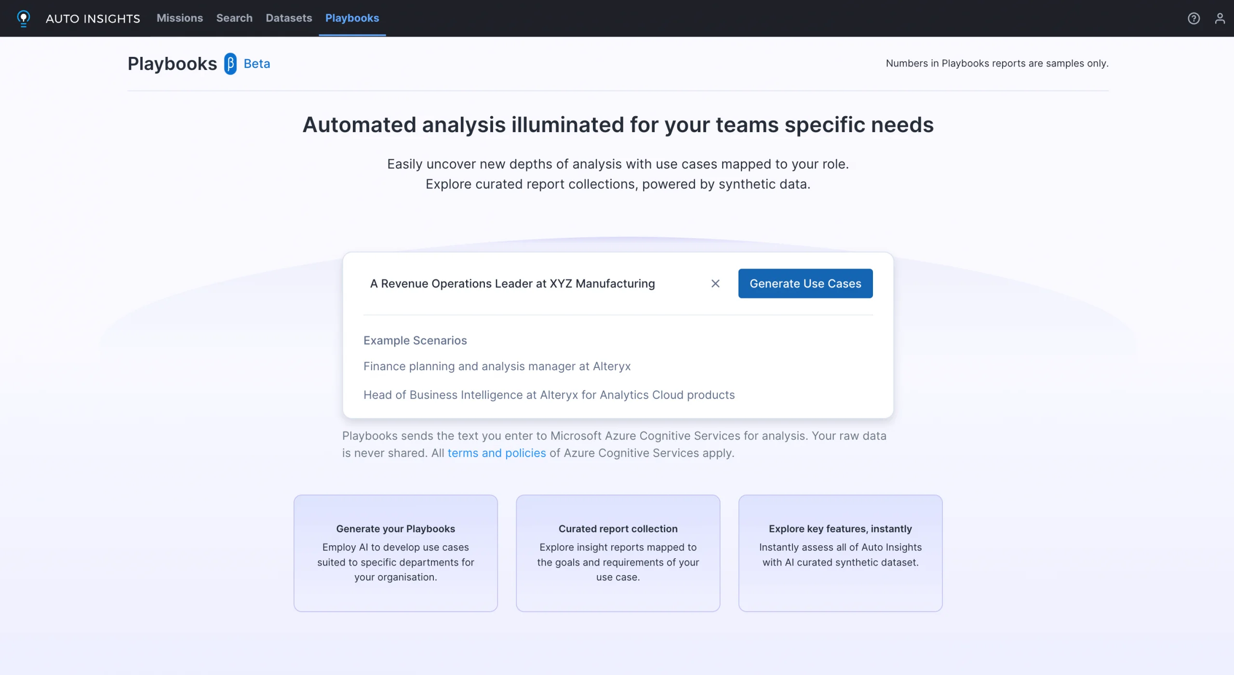Open the terms and policies link
Image resolution: width=1234 pixels, height=675 pixels.
pyautogui.click(x=496, y=453)
